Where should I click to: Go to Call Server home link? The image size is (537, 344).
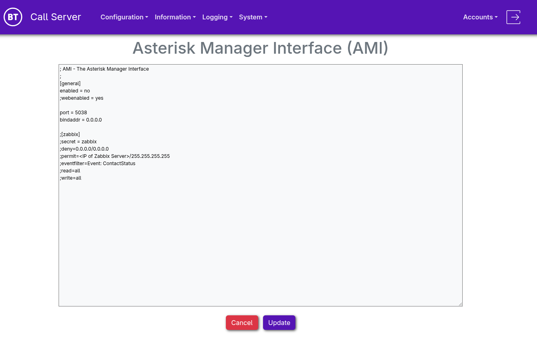(x=56, y=17)
